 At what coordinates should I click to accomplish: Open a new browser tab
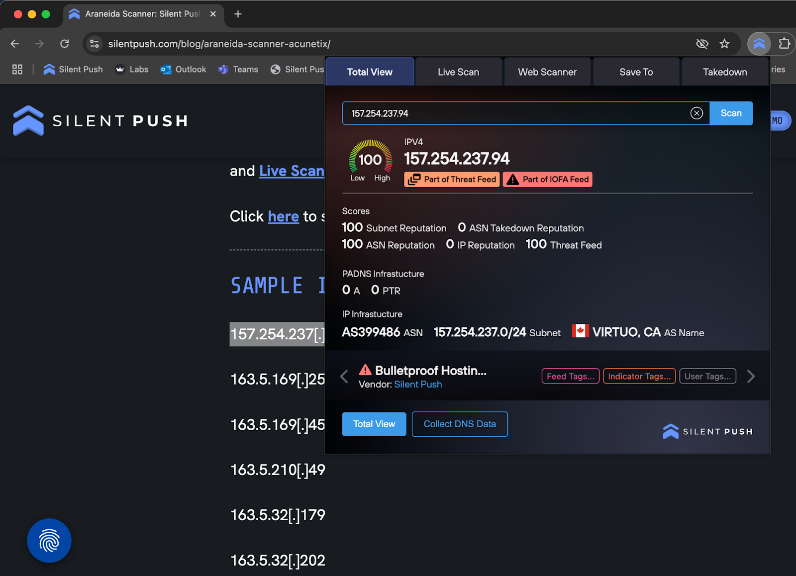pos(238,14)
